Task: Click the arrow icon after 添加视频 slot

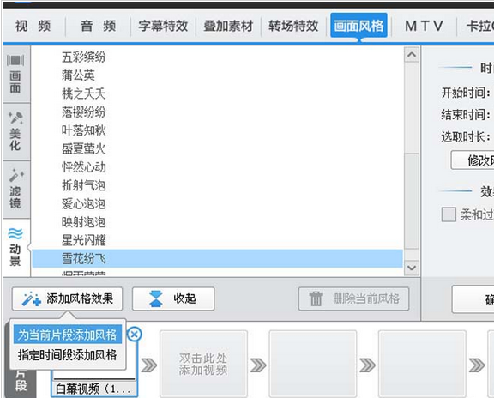Action: coord(258,365)
